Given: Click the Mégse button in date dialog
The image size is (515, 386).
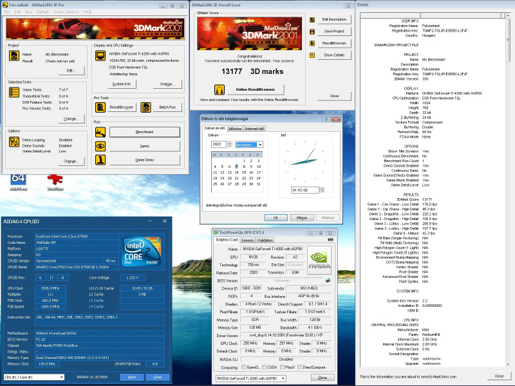Looking at the screenshot, I should click(x=302, y=217).
